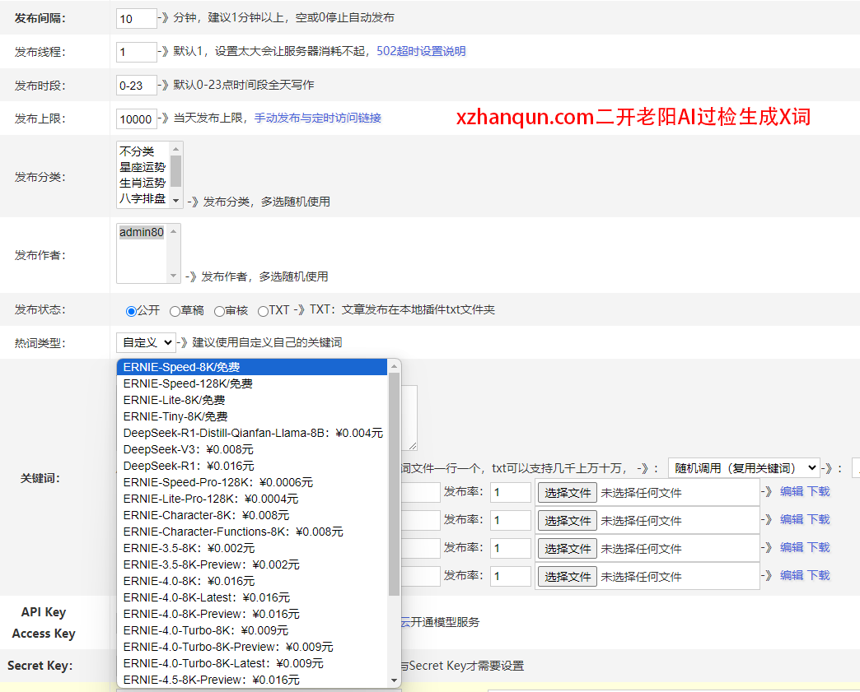Click the model dropdown scroll-up arrow
860x692 pixels.
[x=394, y=366]
